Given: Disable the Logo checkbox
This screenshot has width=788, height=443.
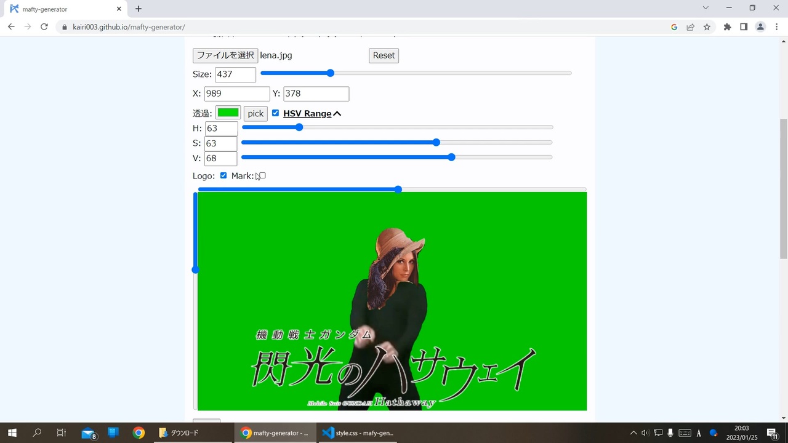Looking at the screenshot, I should click(223, 176).
